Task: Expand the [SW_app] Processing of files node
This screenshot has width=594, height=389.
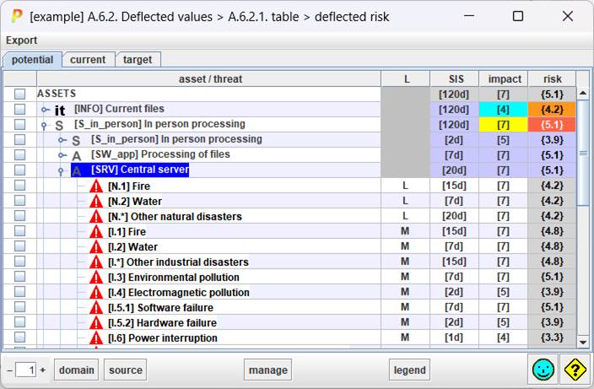Action: tap(62, 155)
